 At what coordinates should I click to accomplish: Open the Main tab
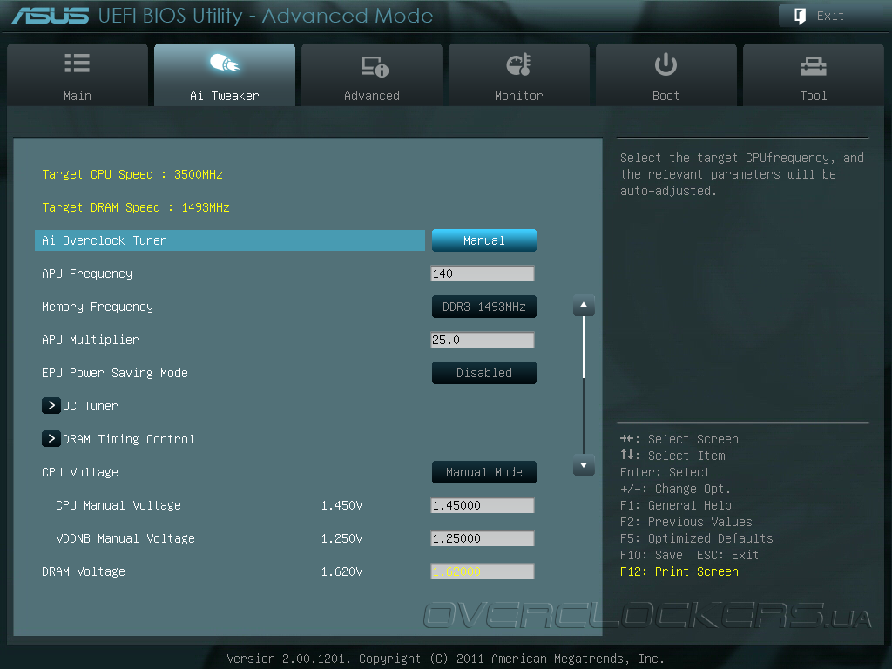[78, 75]
